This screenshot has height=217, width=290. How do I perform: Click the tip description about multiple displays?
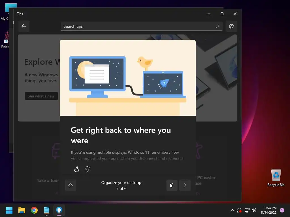[127, 155]
